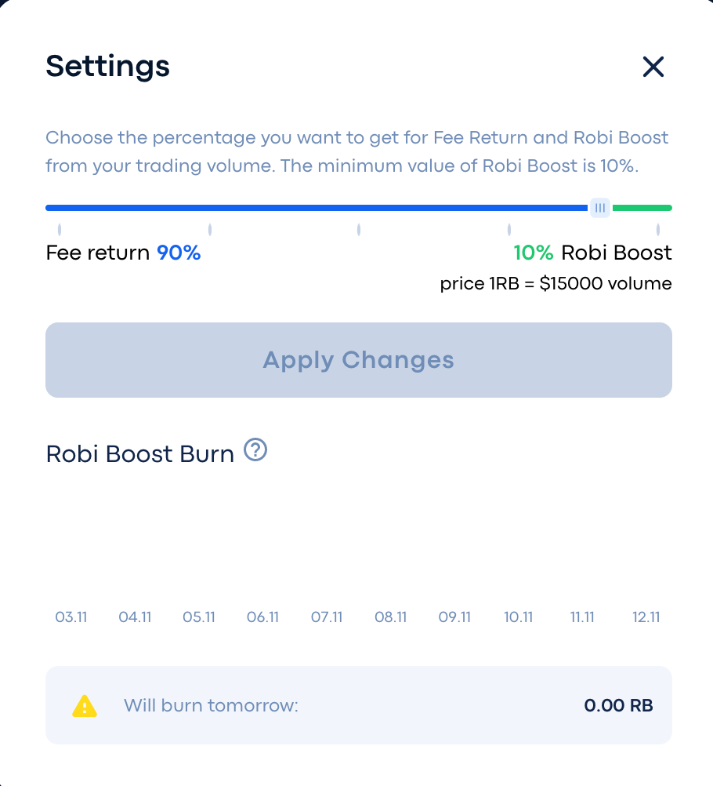Viewport: 713px width, 786px height.
Task: Click the 10% Robi Boost value
Action: [534, 253]
